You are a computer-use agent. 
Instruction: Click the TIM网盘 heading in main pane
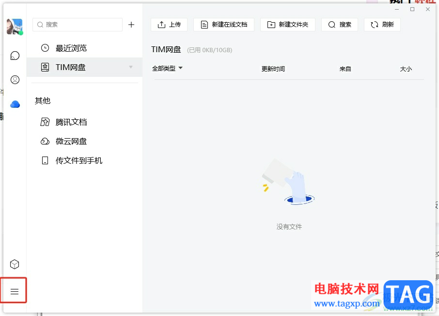(166, 49)
